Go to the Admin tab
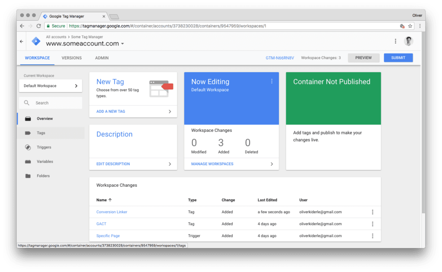 [x=102, y=58]
